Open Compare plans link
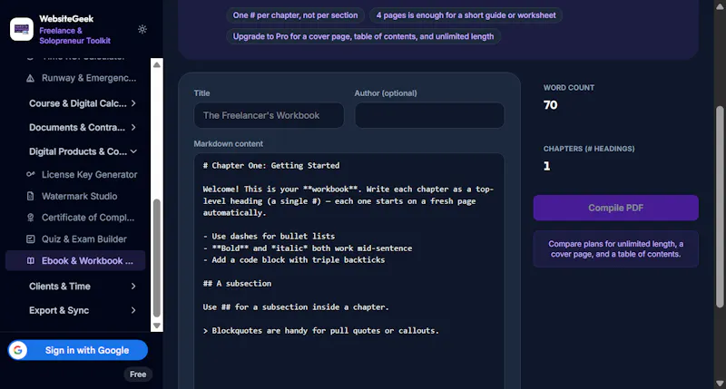 point(616,248)
